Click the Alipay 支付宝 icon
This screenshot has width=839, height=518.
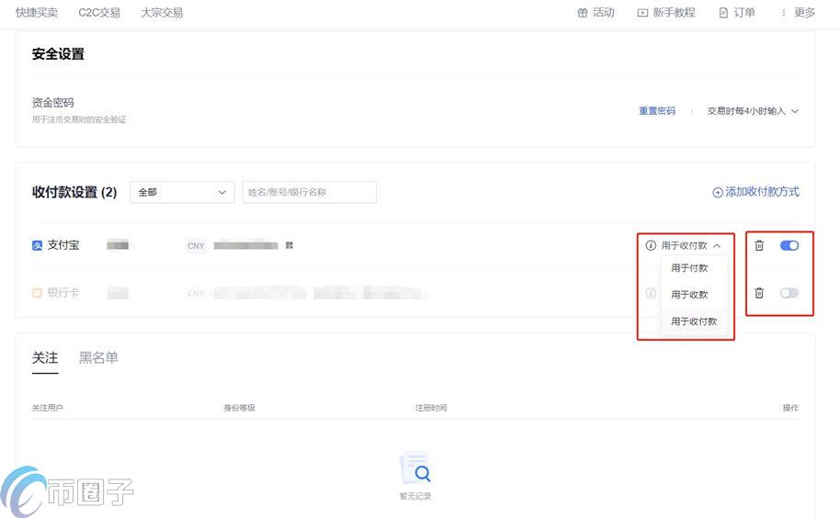tap(37, 245)
